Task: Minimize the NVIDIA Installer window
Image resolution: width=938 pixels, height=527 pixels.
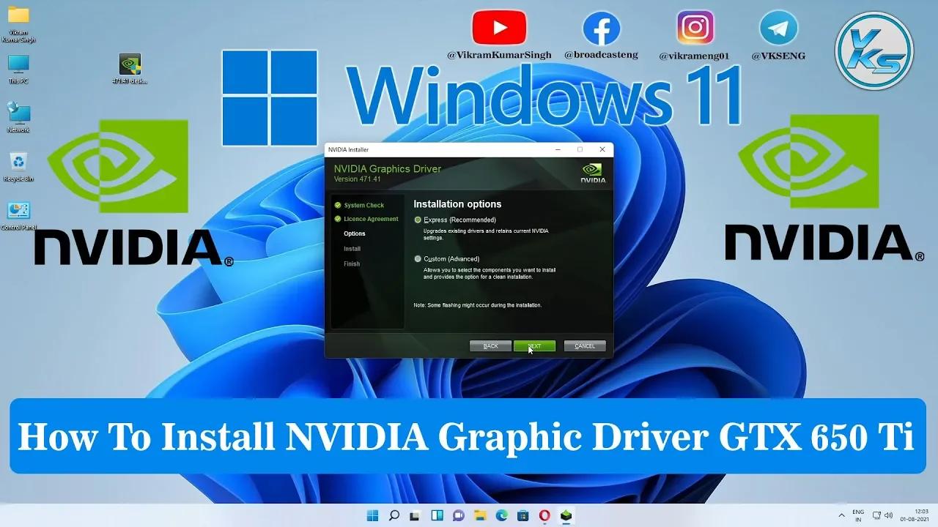Action: pos(556,149)
